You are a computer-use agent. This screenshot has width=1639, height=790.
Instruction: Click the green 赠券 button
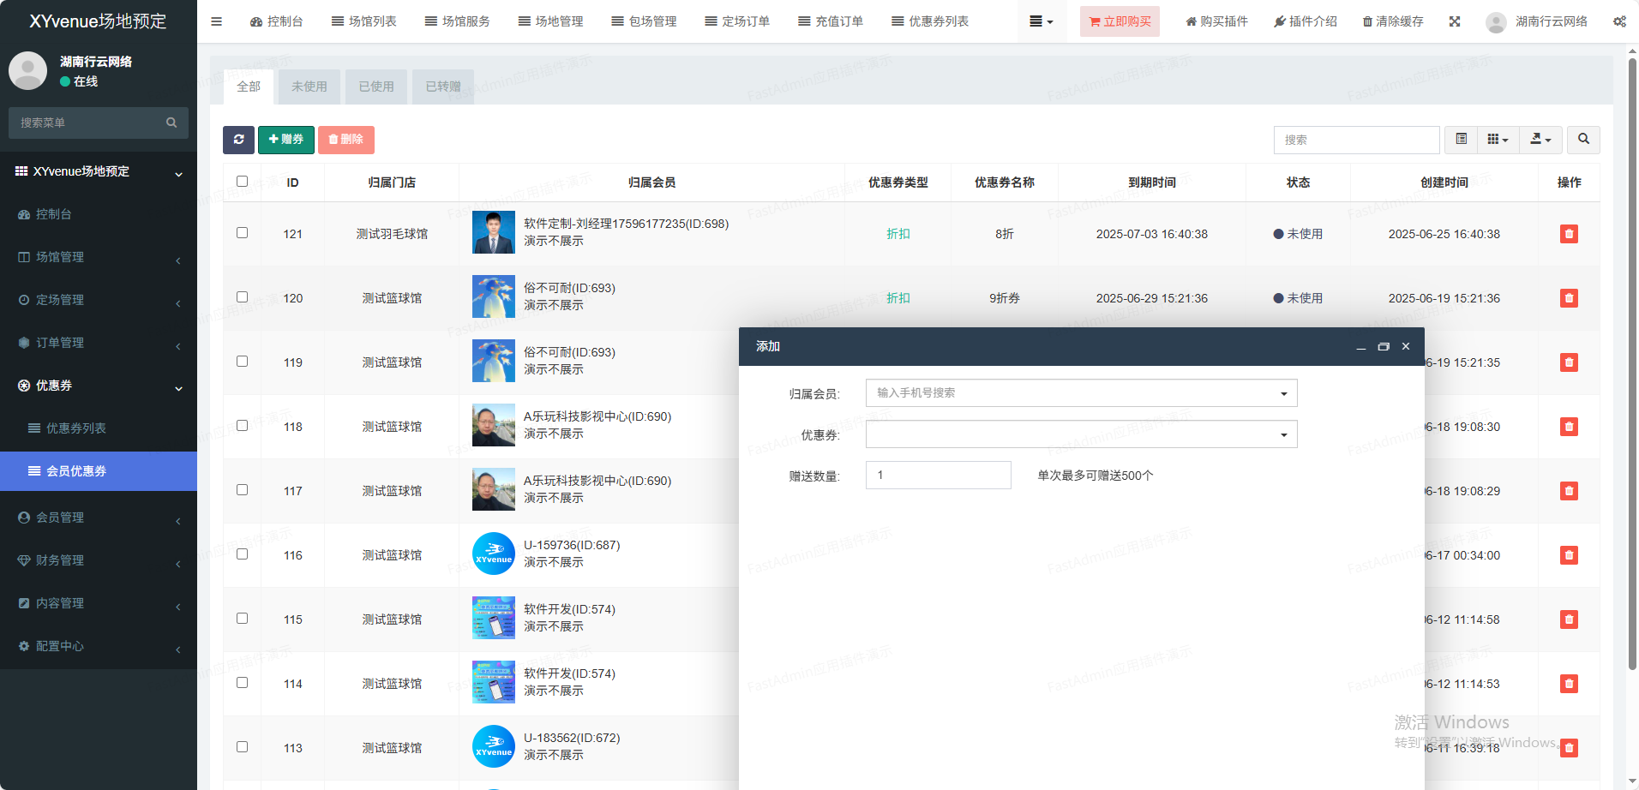pos(286,140)
